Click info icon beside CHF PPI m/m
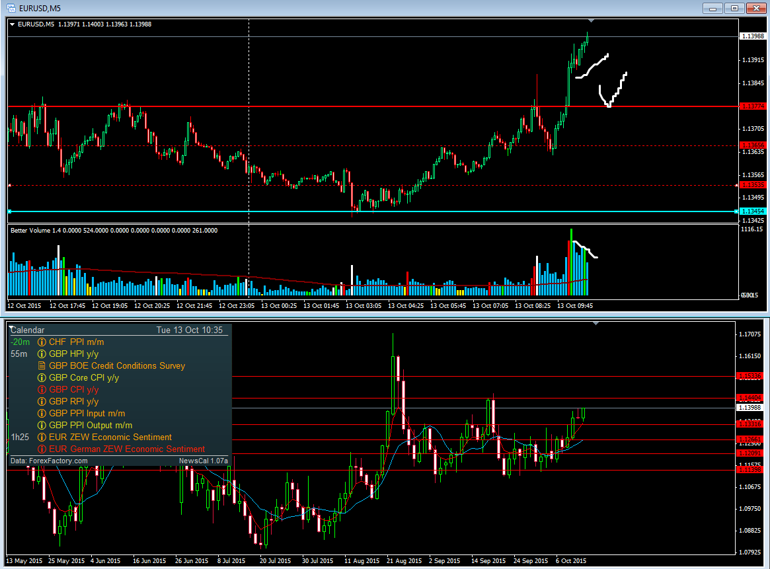This screenshot has width=770, height=569. (x=42, y=342)
